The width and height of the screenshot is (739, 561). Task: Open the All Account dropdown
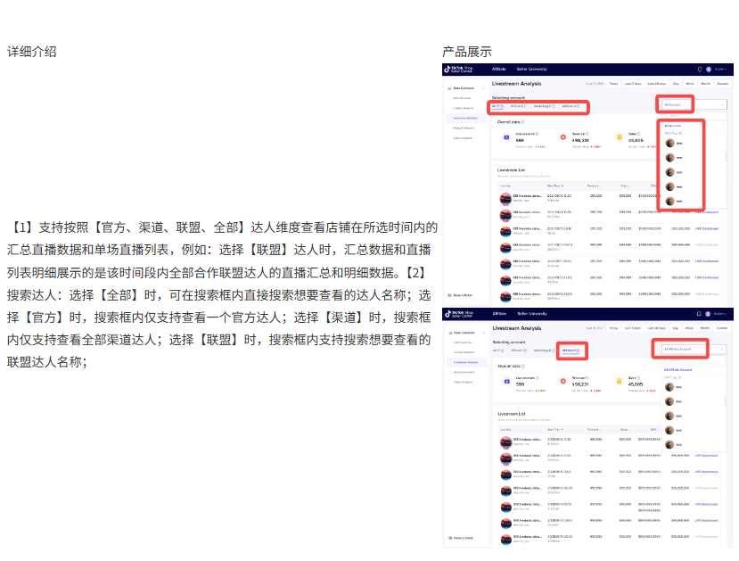click(675, 103)
